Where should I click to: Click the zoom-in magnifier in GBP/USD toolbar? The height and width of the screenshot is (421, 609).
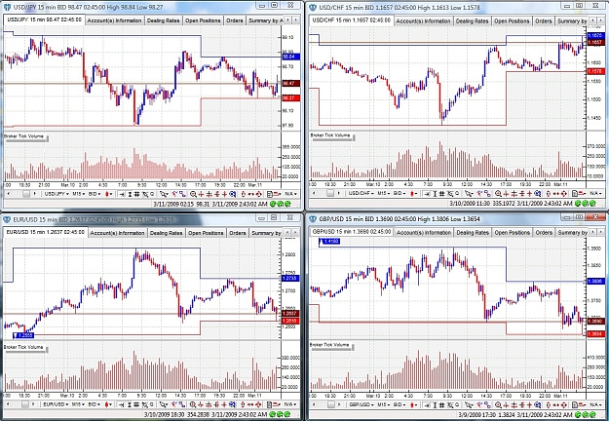pos(498,404)
